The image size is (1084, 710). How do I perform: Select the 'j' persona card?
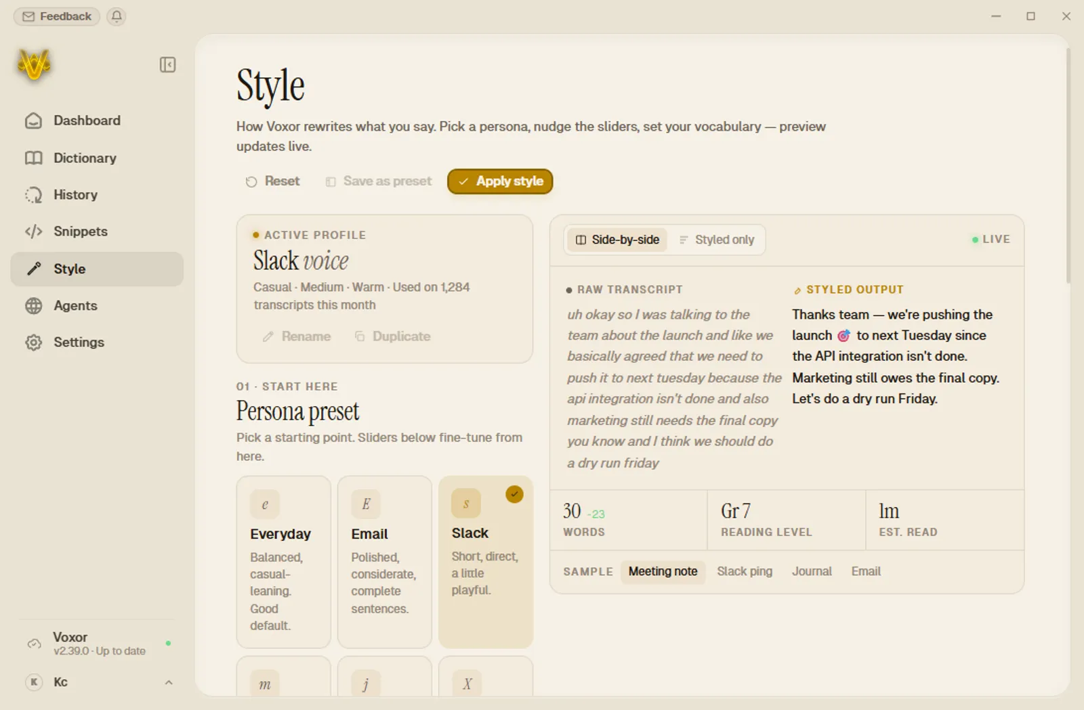point(385,676)
